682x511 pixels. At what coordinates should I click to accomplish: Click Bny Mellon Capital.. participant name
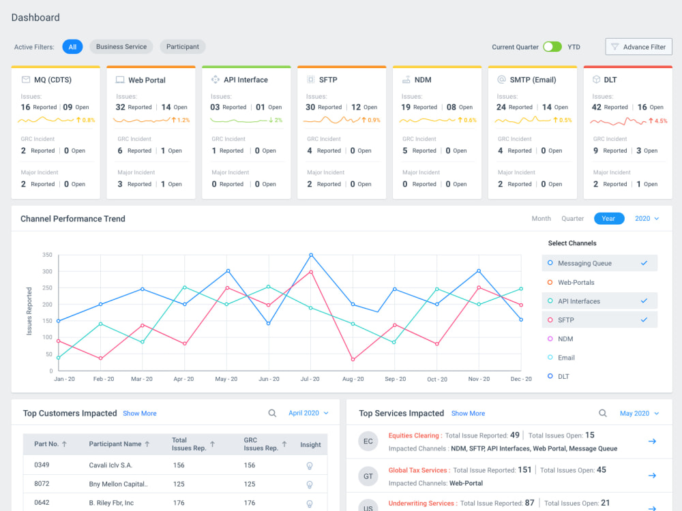pos(118,484)
